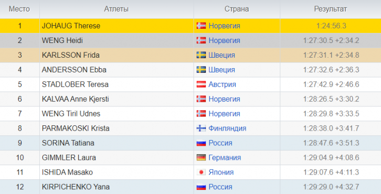The image size is (381, 194).
Task: Open the Австрия country link
Action: point(222,84)
